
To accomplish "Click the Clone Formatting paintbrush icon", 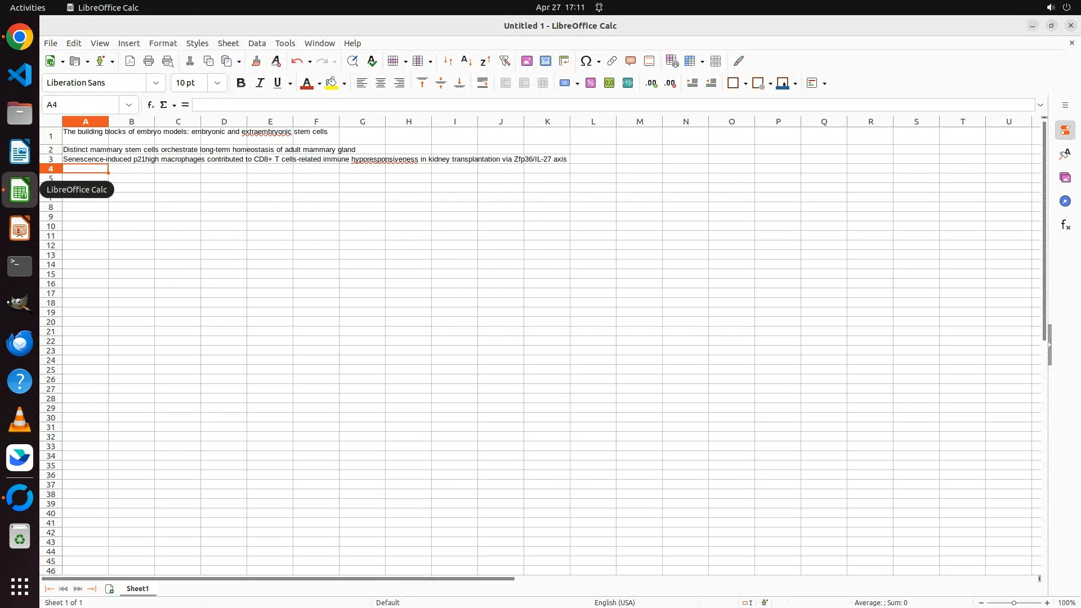I will click(256, 61).
